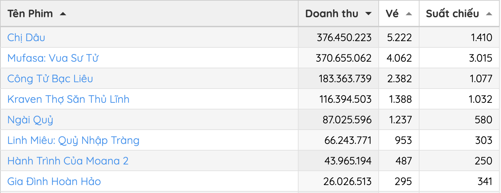Click the sort arrow beside Tên Phim
This screenshot has width=501, height=193.
[x=63, y=14]
